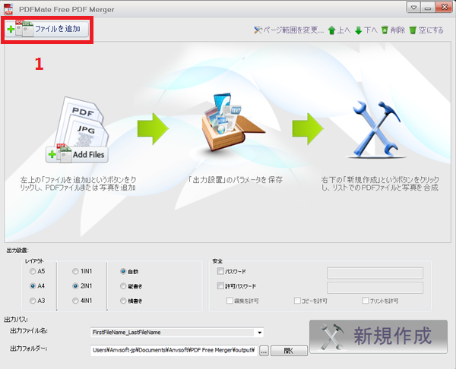Clear the list with 空にする
This screenshot has width=456, height=369.
[x=426, y=30]
